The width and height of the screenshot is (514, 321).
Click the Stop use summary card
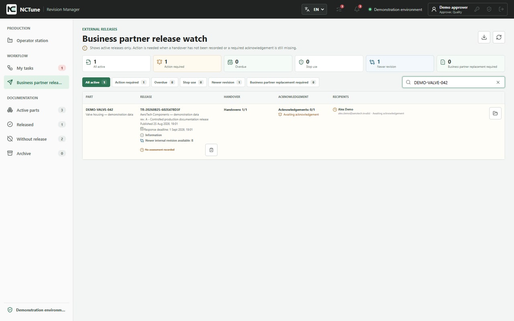pos(329,63)
